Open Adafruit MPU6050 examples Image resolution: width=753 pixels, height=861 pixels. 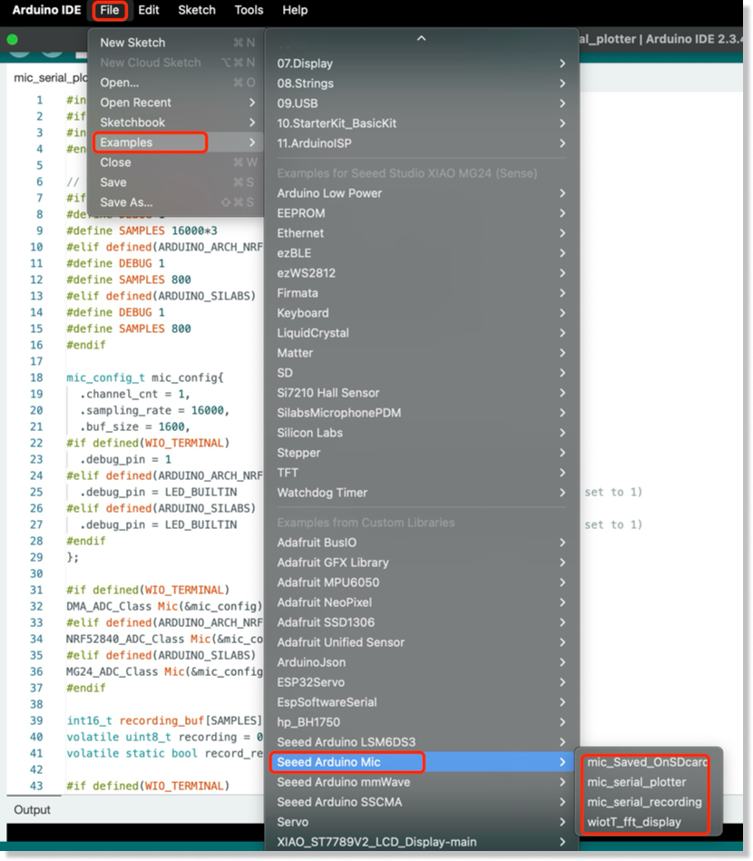(421, 582)
